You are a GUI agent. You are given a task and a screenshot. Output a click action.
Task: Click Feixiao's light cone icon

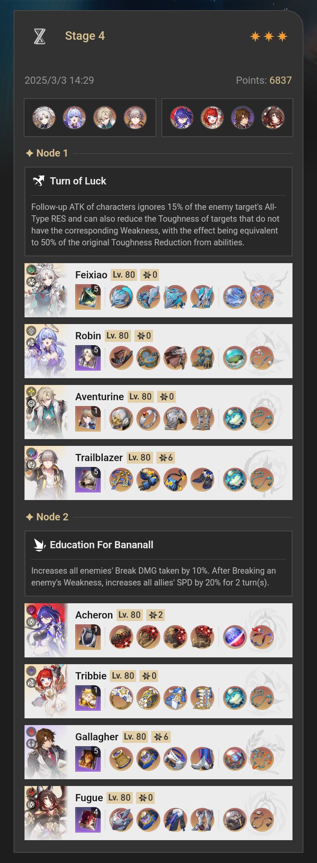coord(88,297)
